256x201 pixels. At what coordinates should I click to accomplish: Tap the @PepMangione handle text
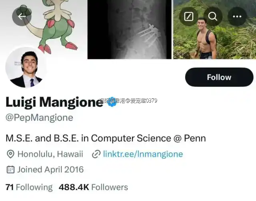[39, 118]
